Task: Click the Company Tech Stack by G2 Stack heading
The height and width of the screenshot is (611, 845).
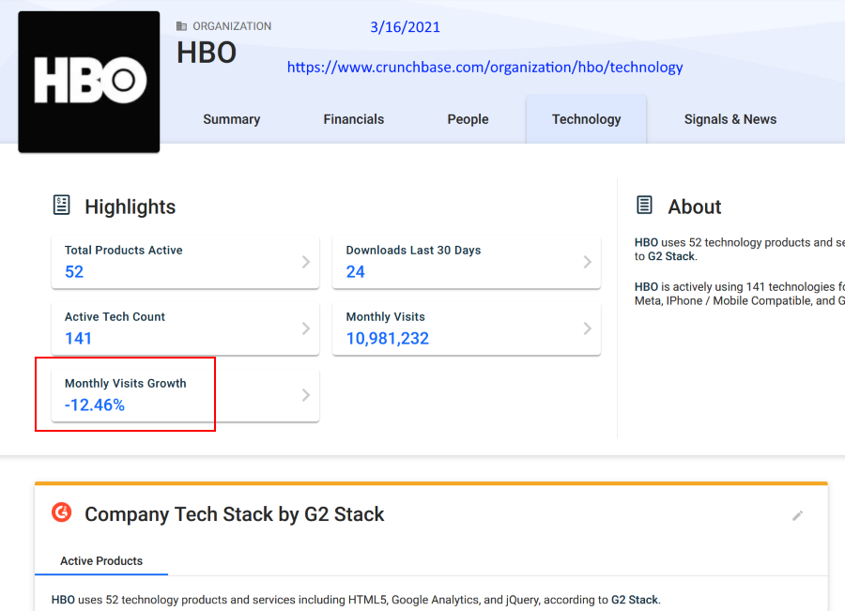Action: coord(235,514)
